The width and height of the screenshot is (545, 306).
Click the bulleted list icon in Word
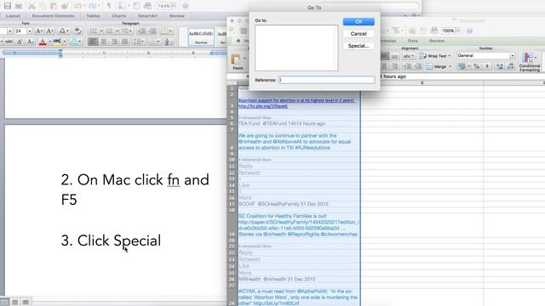[x=93, y=31]
